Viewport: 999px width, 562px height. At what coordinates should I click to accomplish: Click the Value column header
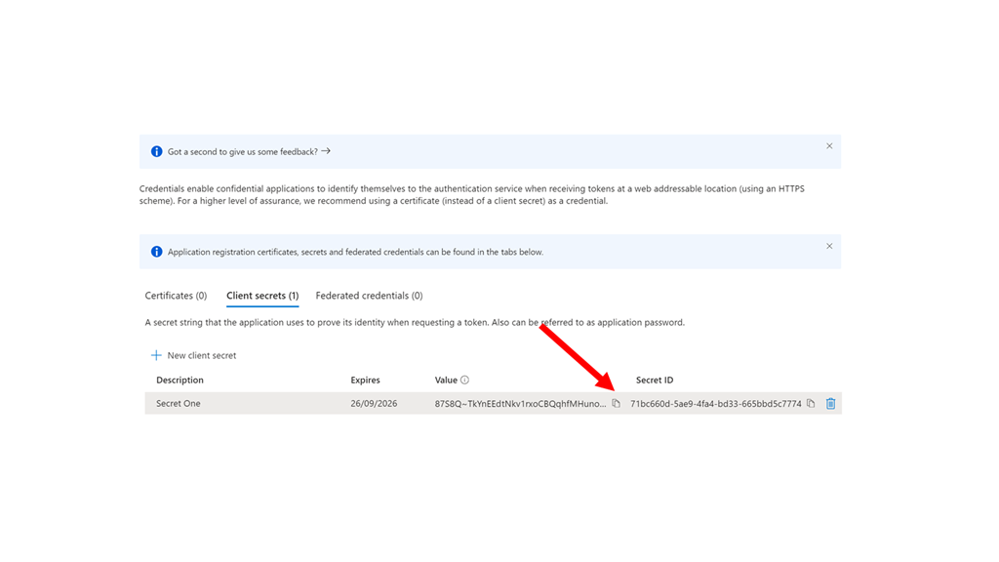tap(446, 381)
